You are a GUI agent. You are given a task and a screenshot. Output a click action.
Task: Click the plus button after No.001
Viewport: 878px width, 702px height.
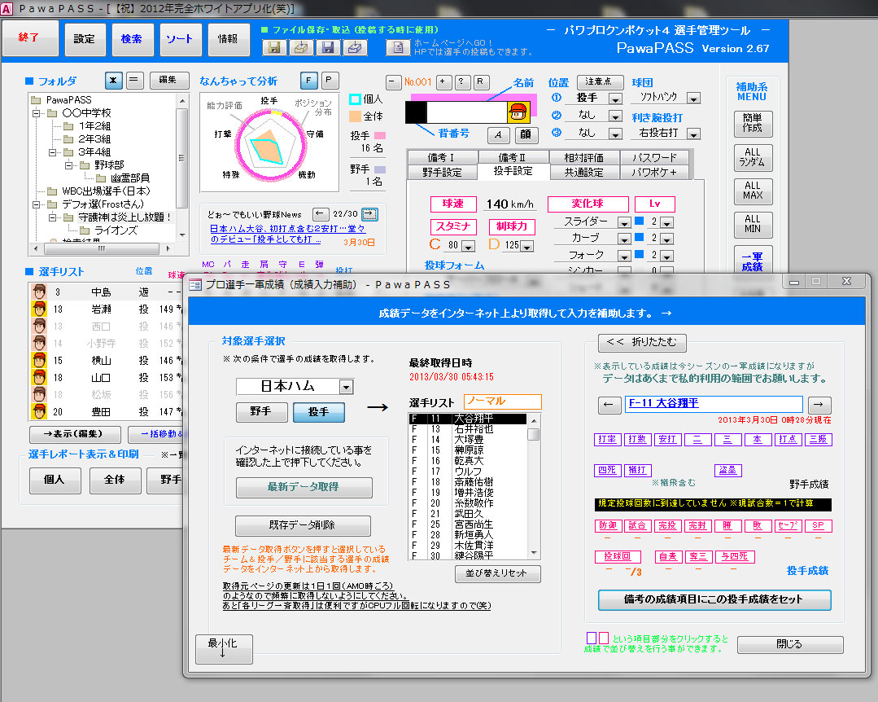[443, 82]
